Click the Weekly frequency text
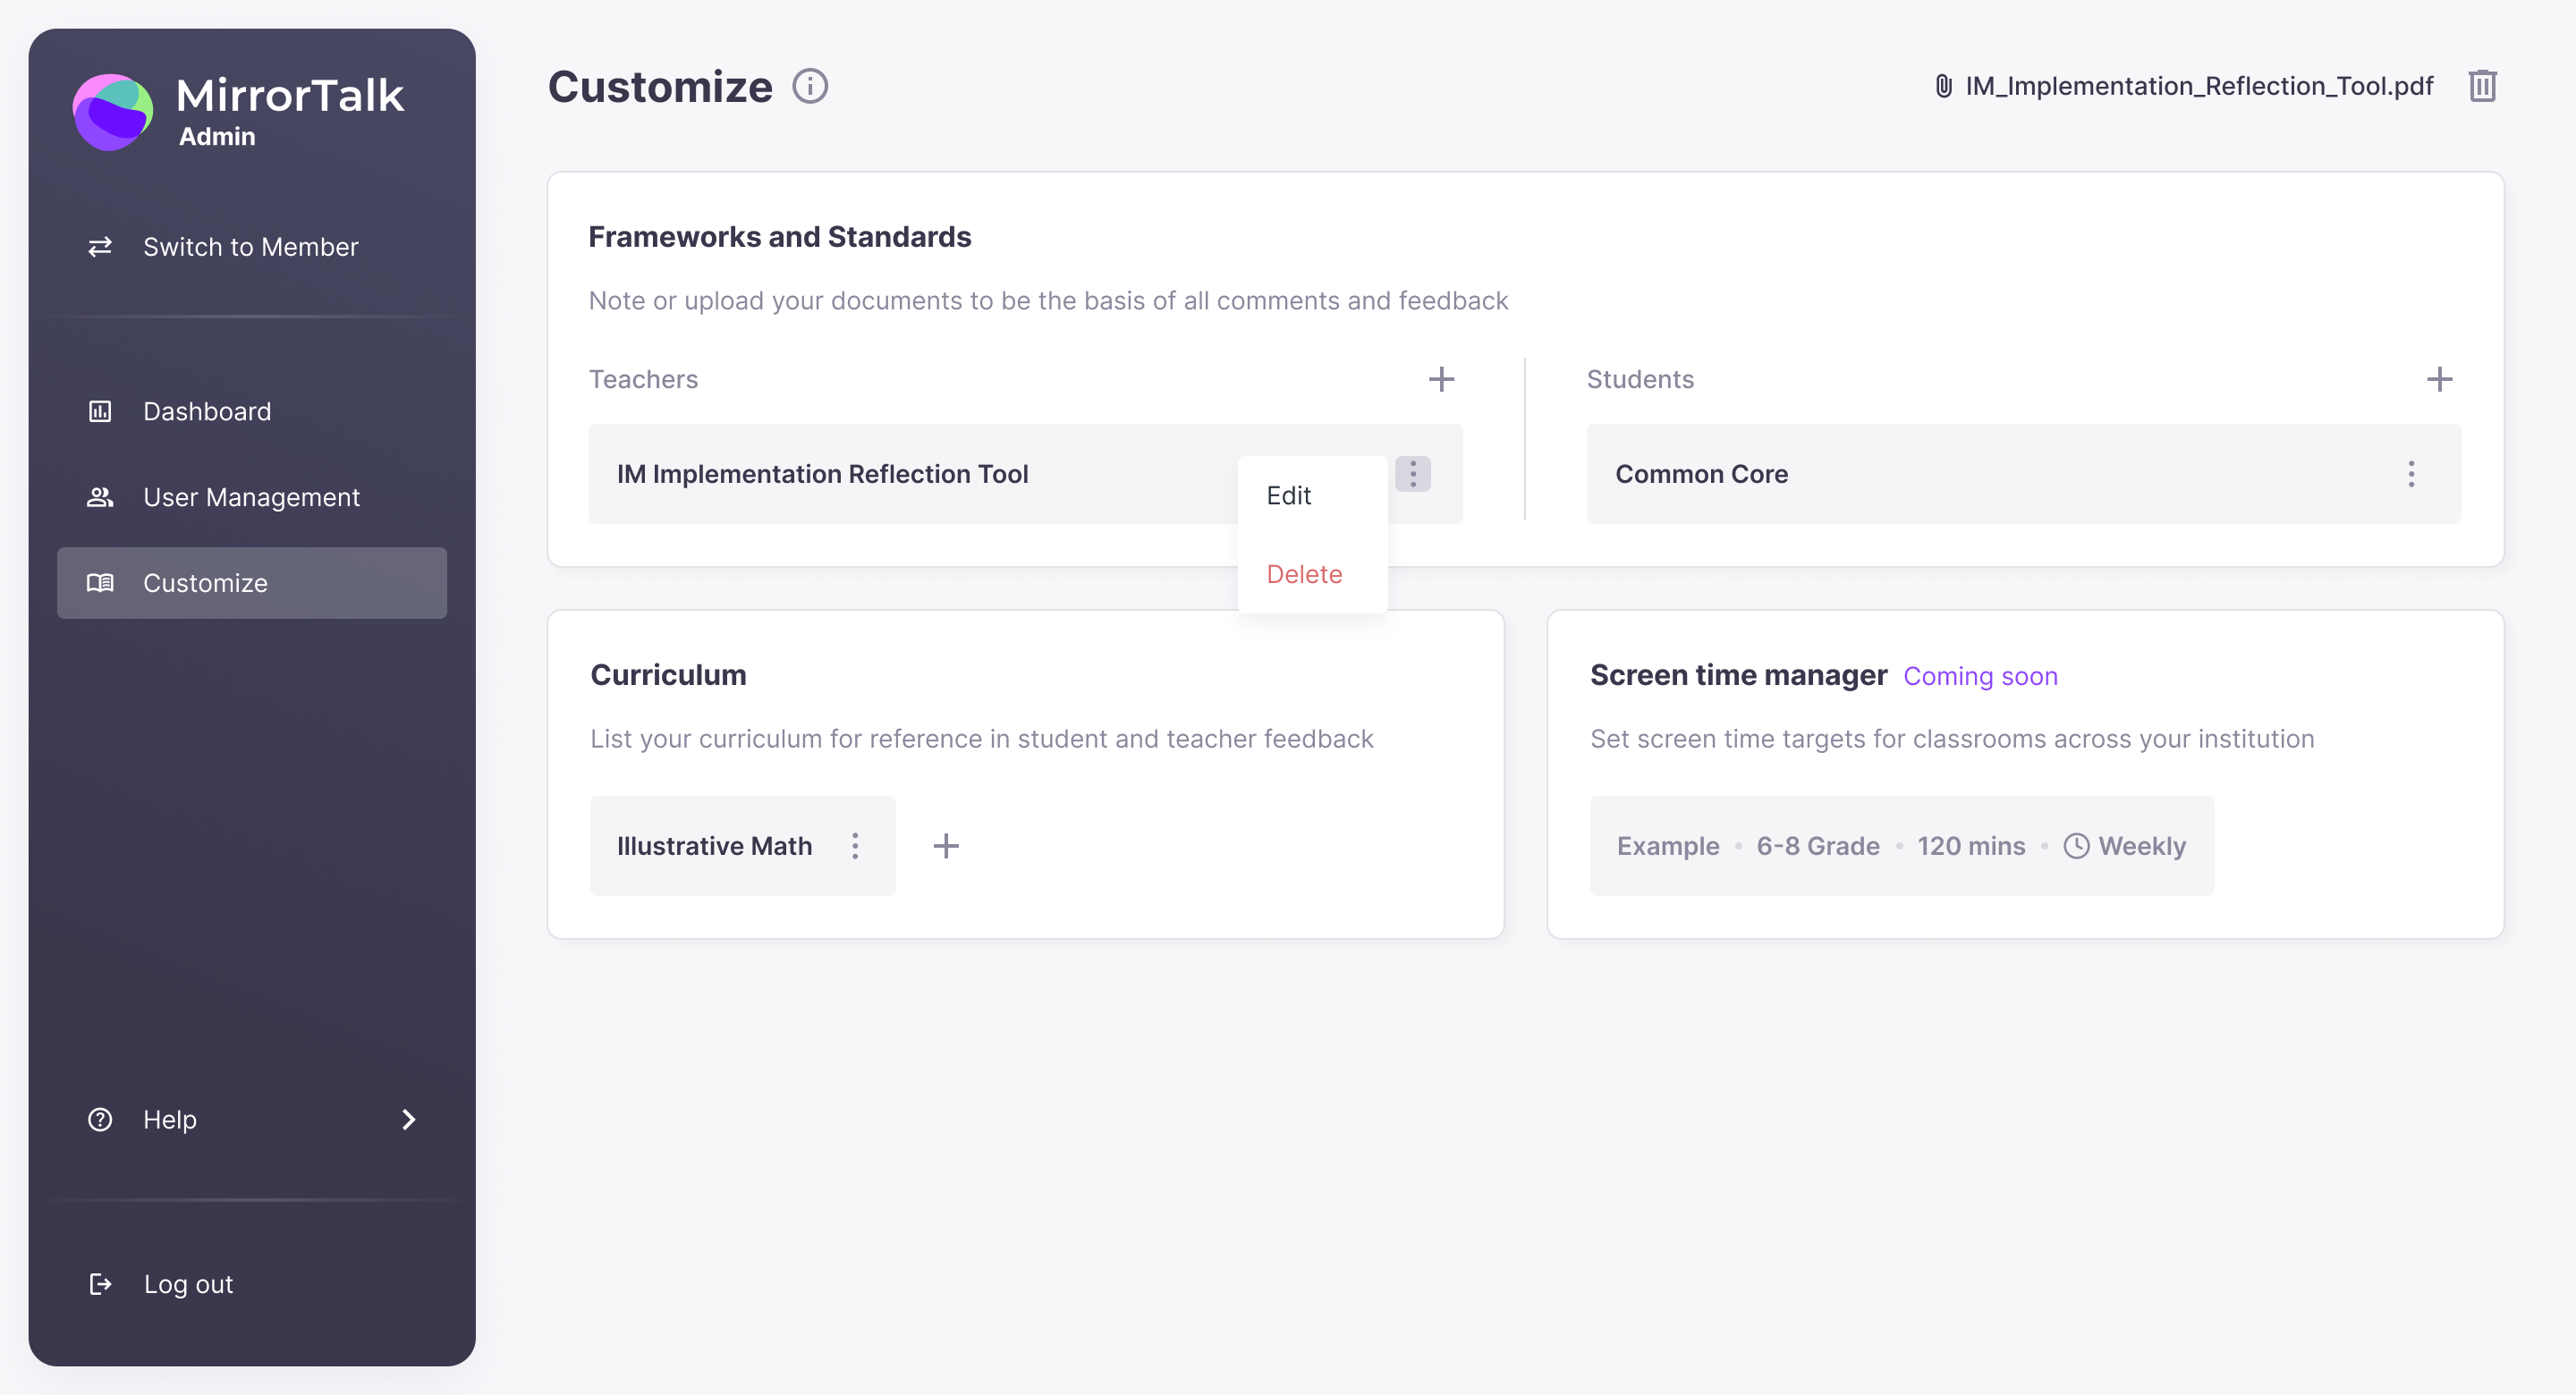Screen dimensions: 2576x1395 point(2142,846)
